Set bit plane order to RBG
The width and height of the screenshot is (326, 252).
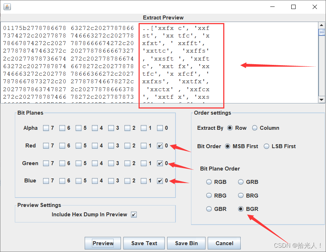pos(209,195)
